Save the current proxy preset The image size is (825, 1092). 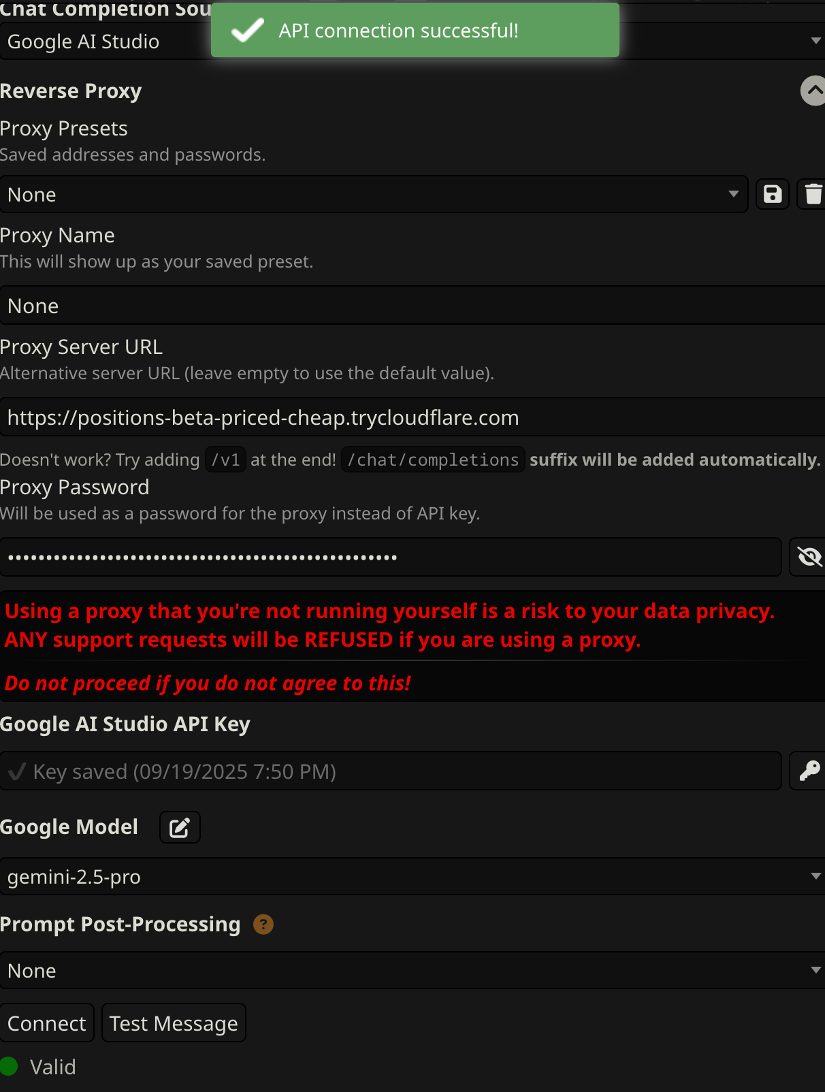773,195
